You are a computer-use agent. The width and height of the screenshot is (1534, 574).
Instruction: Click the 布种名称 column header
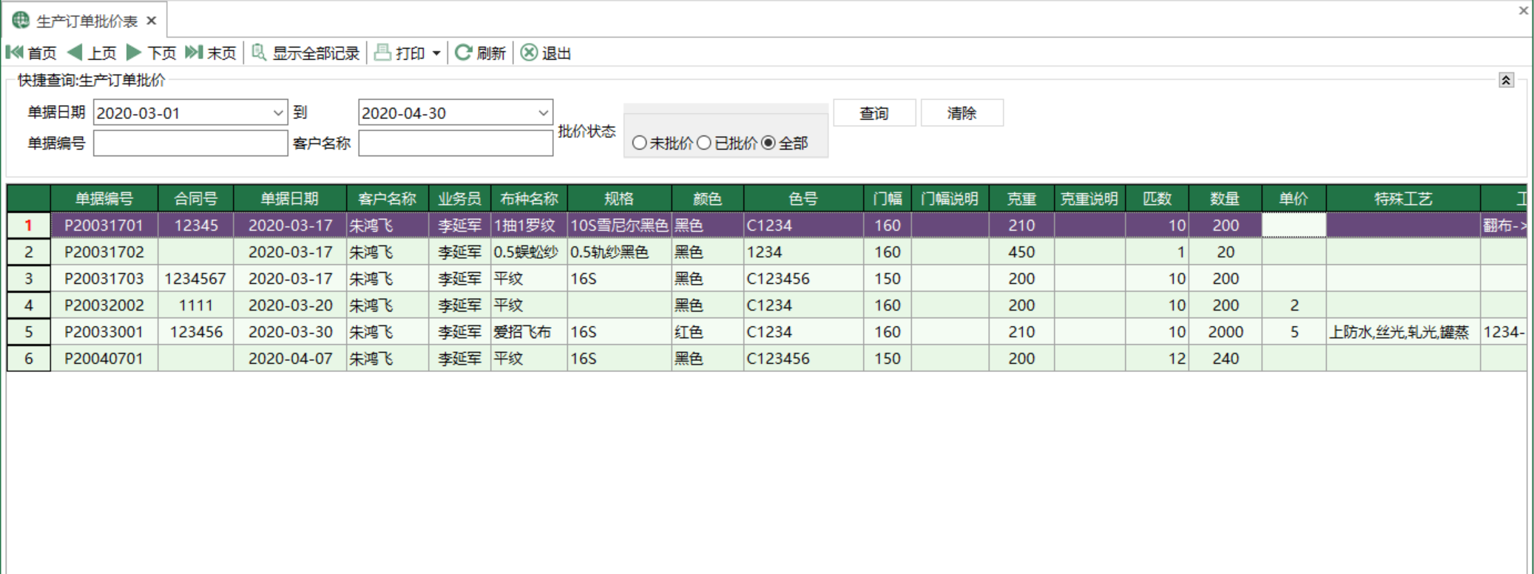[529, 198]
